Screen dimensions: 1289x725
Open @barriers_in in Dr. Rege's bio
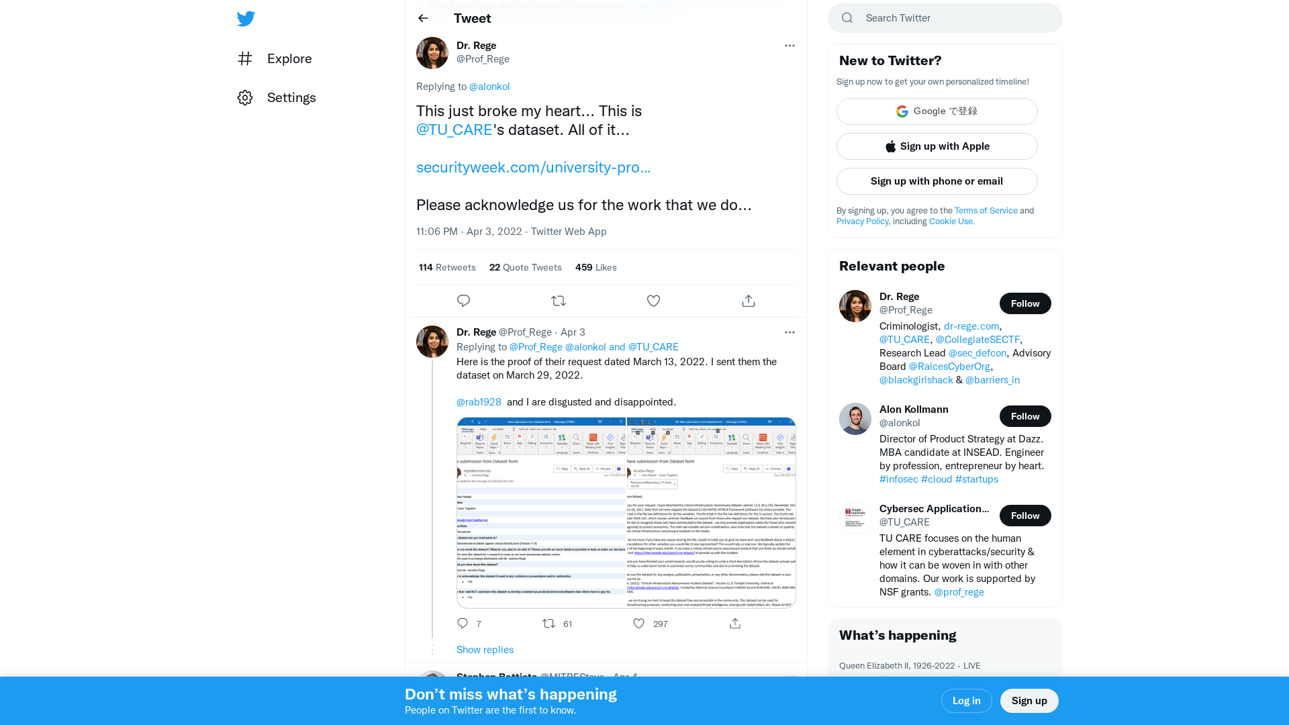pyautogui.click(x=992, y=380)
